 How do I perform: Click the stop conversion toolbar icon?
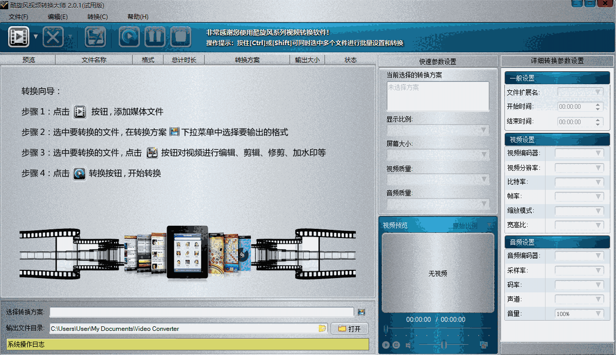(180, 36)
